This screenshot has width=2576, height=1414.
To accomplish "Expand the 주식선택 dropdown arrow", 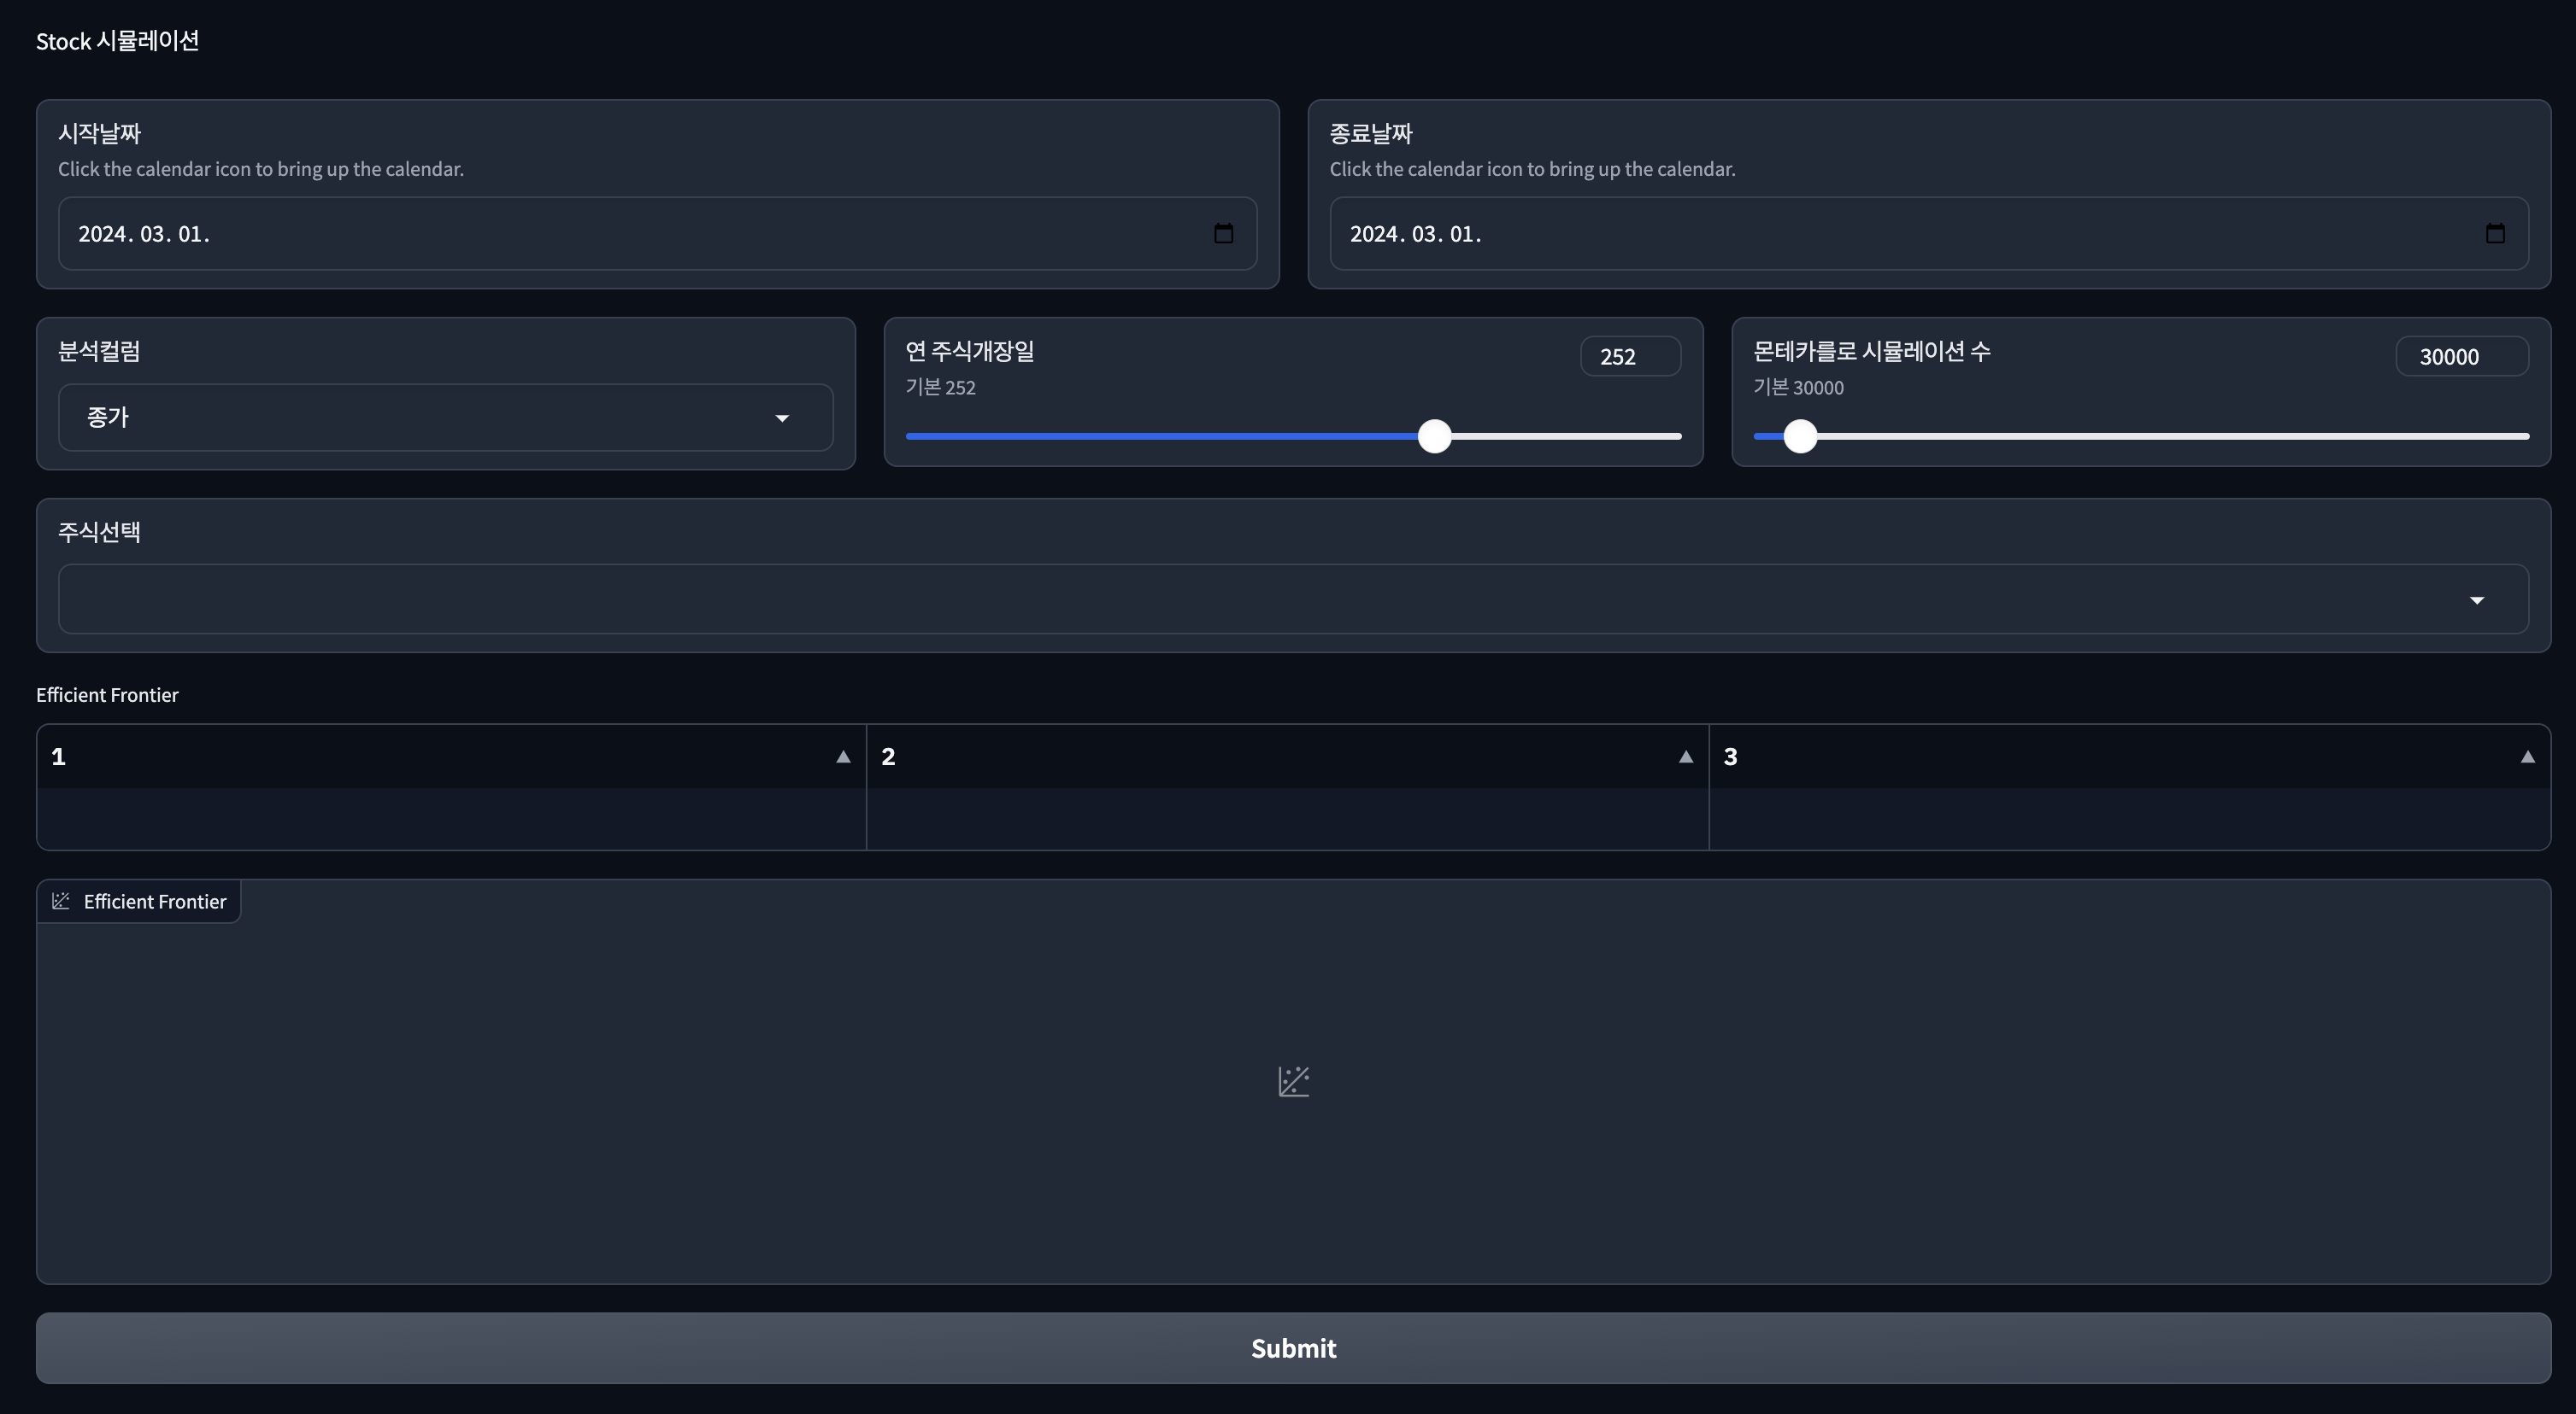I will click(x=2477, y=600).
